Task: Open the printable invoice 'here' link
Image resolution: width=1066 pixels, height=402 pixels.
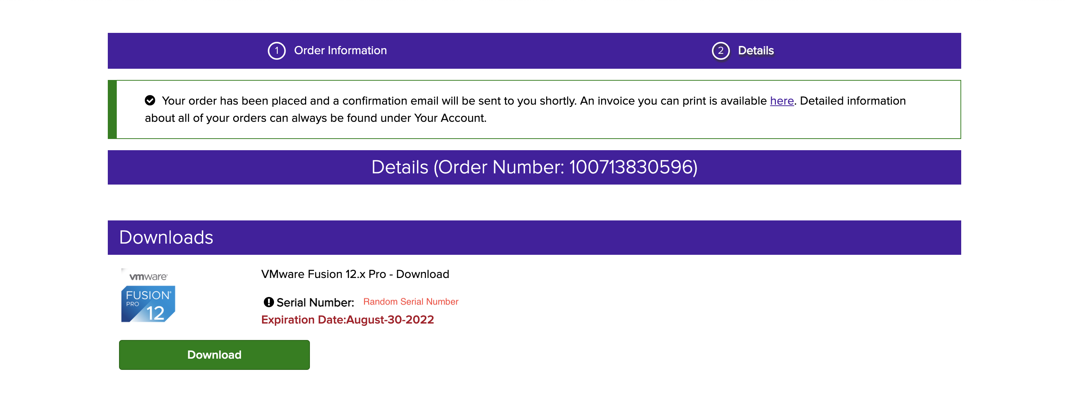Action: click(781, 101)
